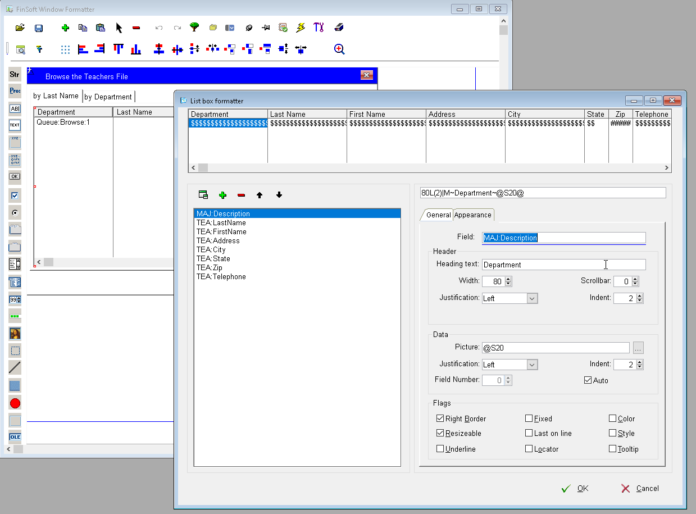Click the red minus remove-field icon
This screenshot has height=514, width=696.
[x=241, y=195]
